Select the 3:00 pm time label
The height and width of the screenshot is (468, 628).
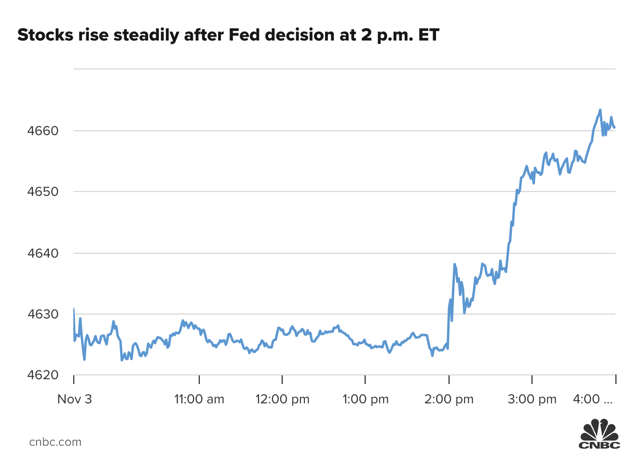click(532, 399)
